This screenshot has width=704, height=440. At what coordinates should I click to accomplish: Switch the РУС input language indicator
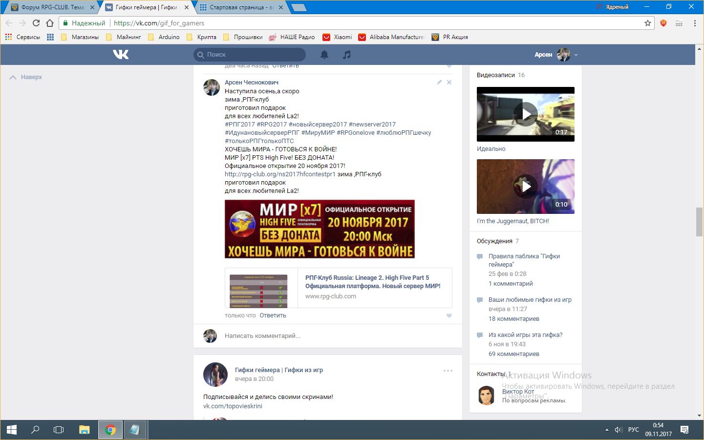click(634, 430)
